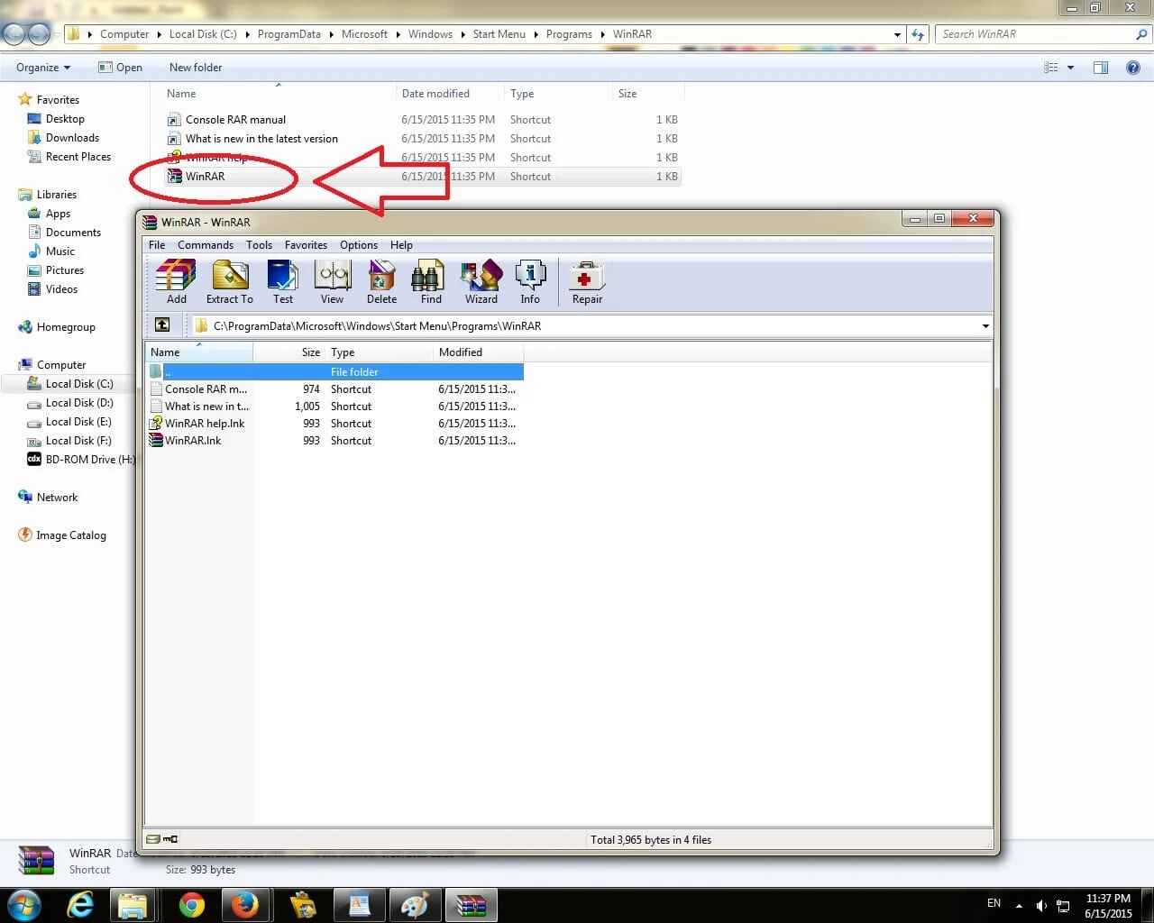Viewport: 1154px width, 923px height.
Task: Expand WinRAR address path dropdown
Action: tap(985, 326)
